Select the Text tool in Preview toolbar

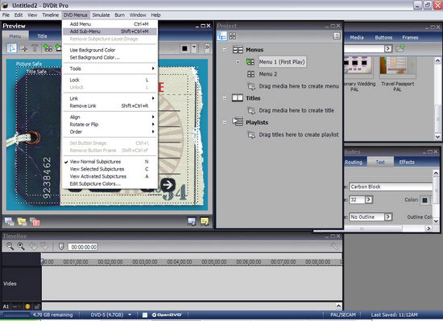click(35, 48)
